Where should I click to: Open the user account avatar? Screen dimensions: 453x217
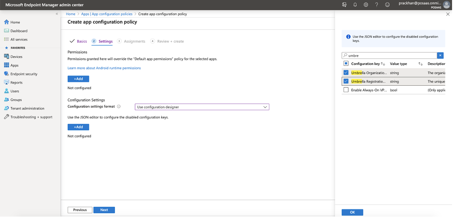tap(447, 5)
